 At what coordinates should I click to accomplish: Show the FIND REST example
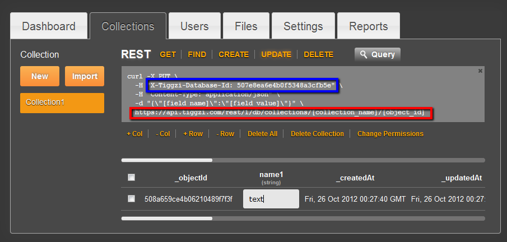tap(197, 54)
